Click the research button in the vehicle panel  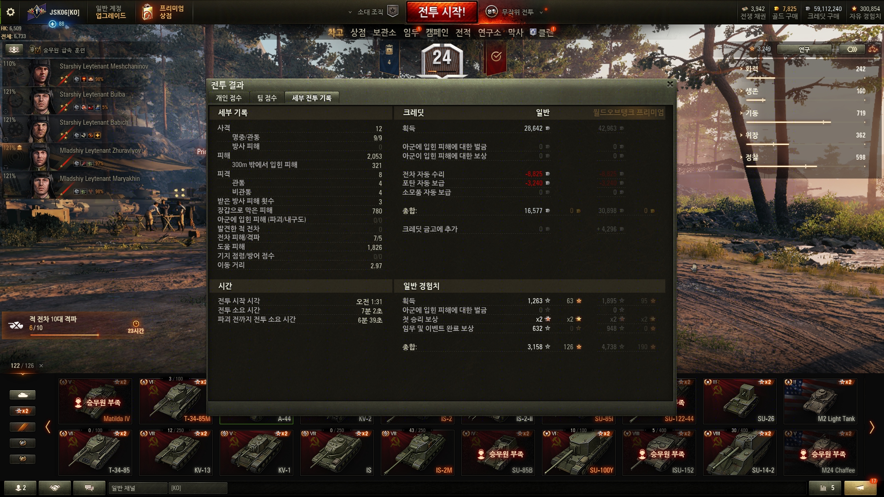(x=804, y=49)
